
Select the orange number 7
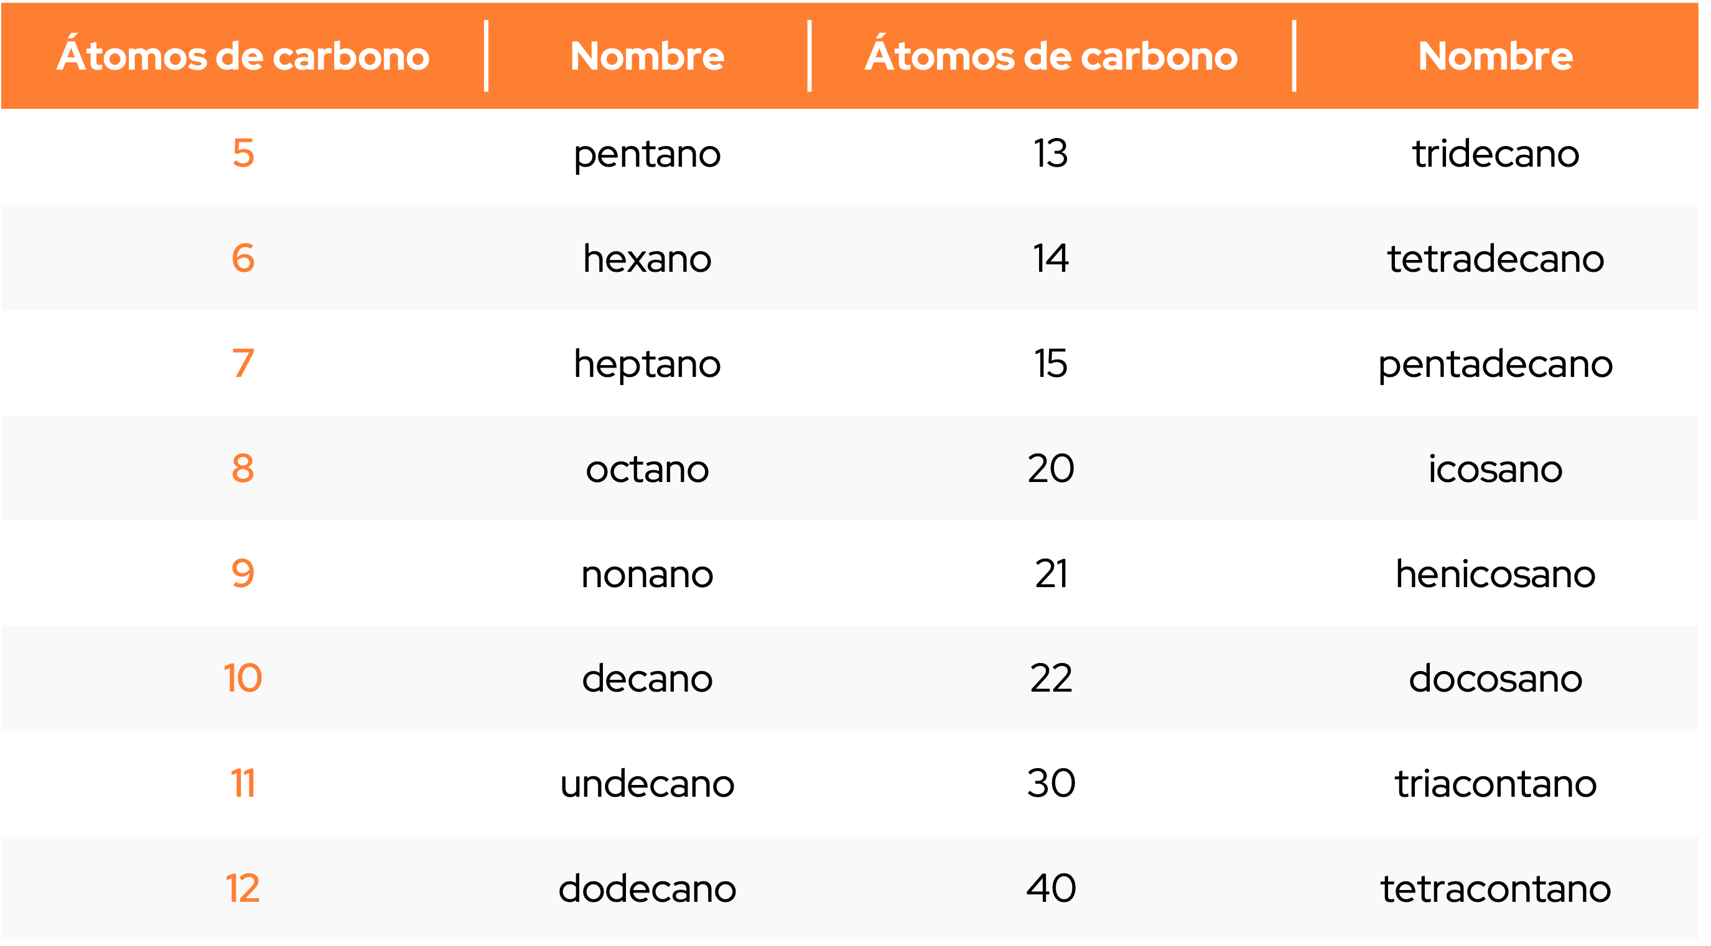(x=245, y=365)
